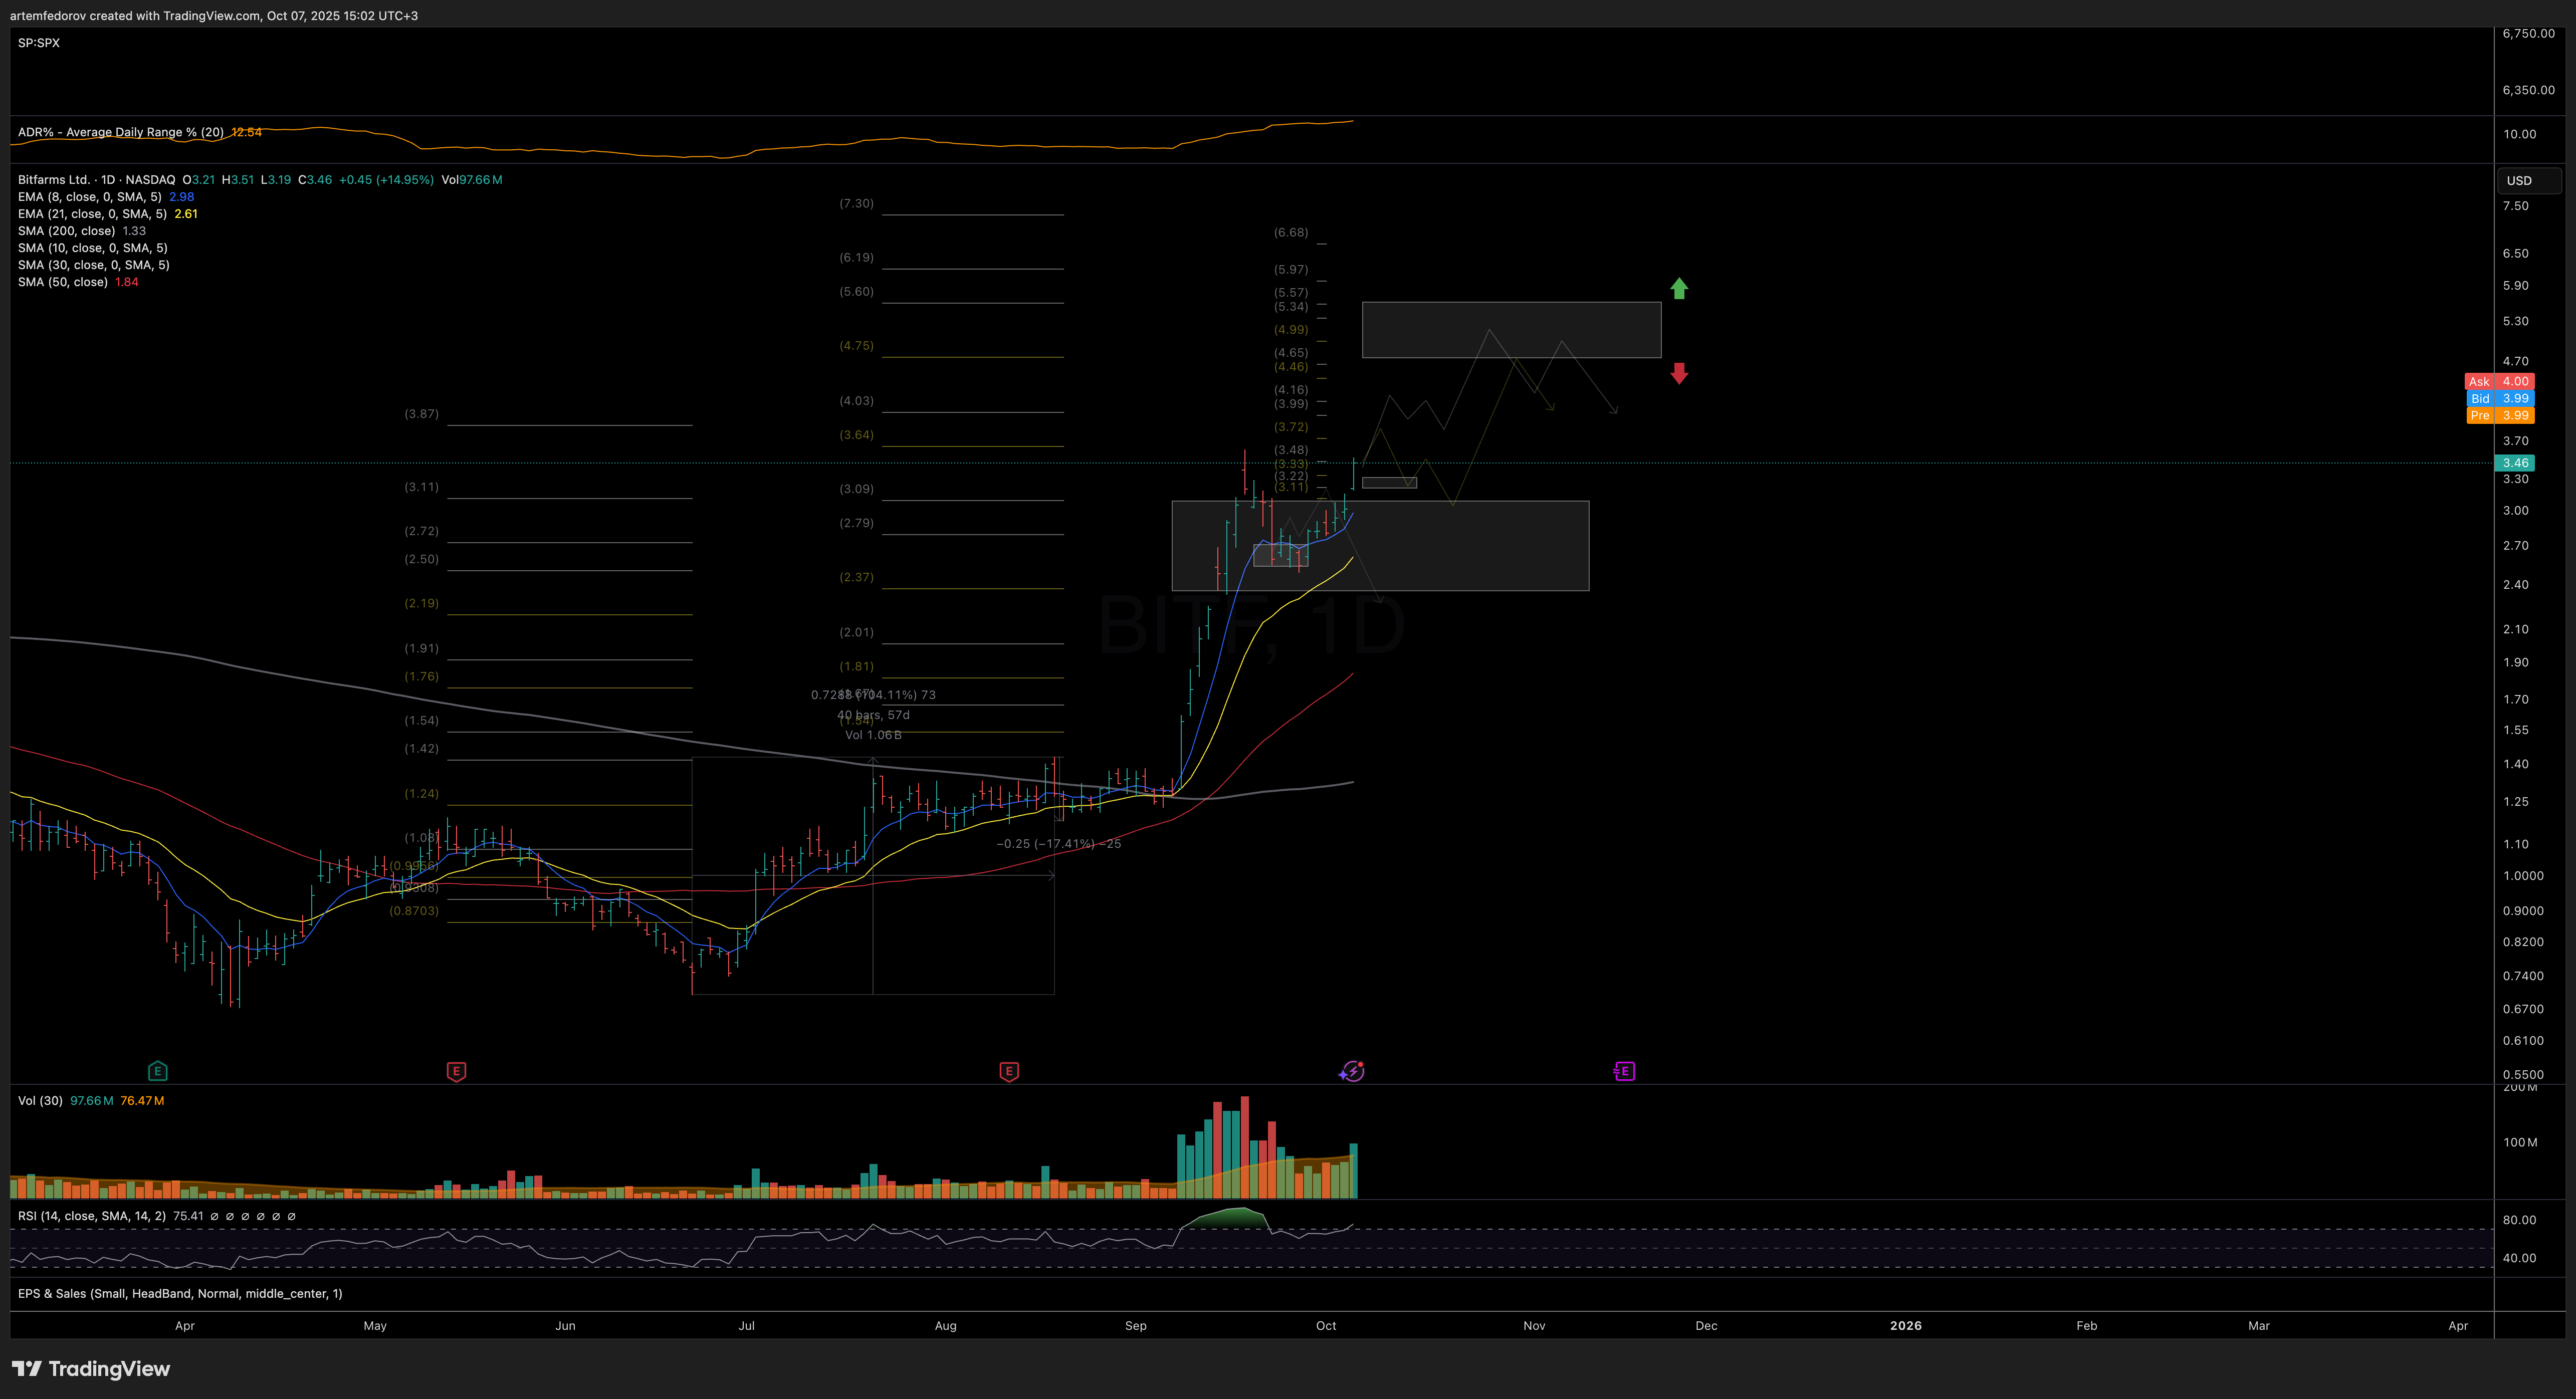Click the 80.00 RSI axis label
Screen dimensions: 2576x1399
(2519, 1219)
